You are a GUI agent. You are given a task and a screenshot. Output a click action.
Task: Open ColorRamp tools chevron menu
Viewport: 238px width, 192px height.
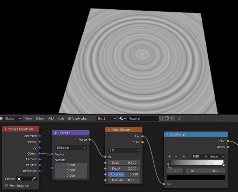(184, 157)
